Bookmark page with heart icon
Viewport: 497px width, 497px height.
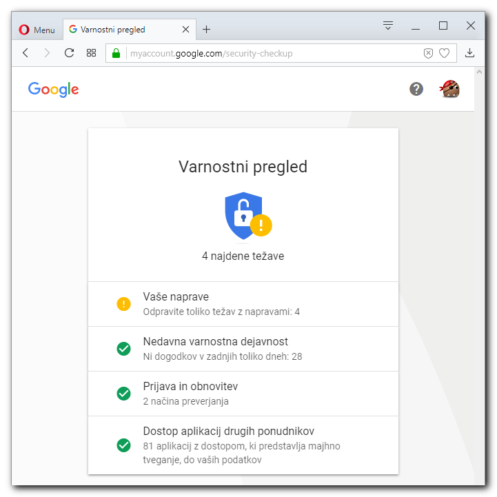point(445,53)
